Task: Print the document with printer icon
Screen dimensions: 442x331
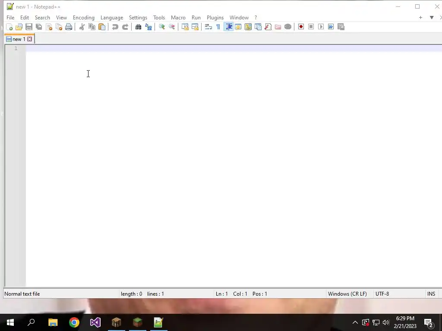Action: (x=69, y=27)
